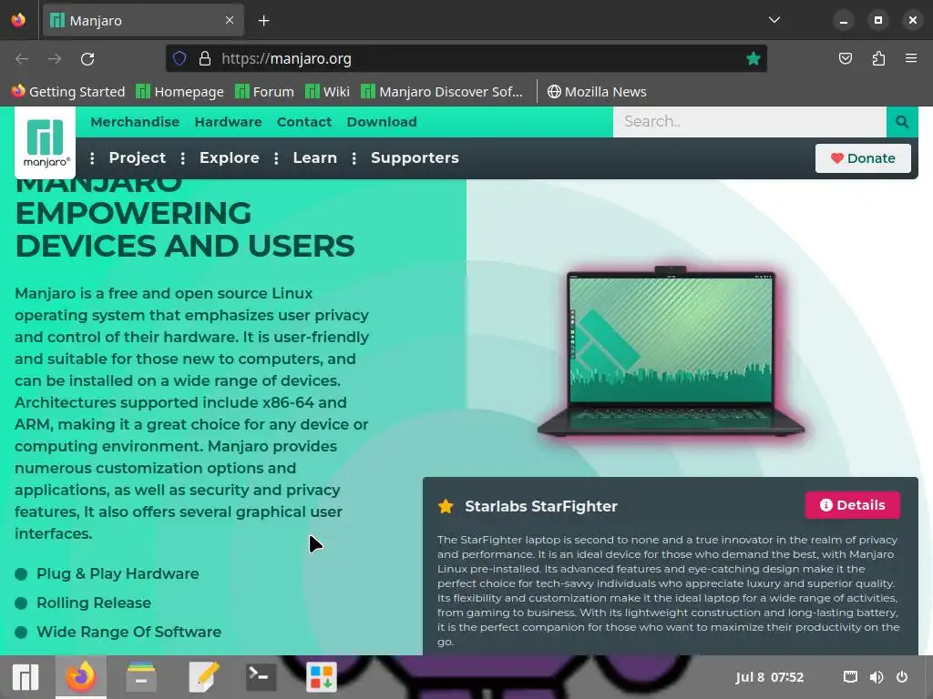Open the list all tabs chevron
The height and width of the screenshot is (699, 933).
tap(774, 20)
